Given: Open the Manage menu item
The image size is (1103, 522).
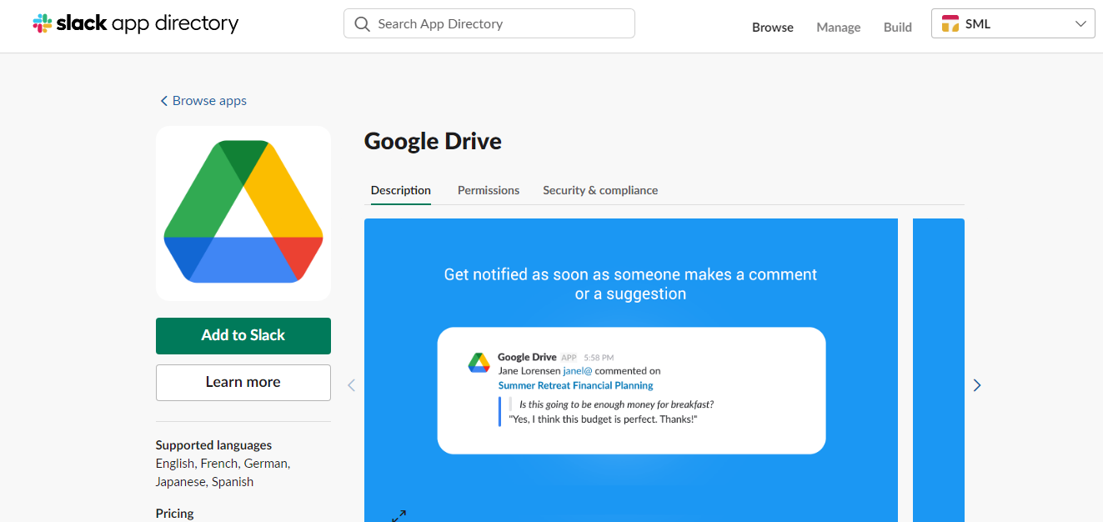Looking at the screenshot, I should pos(838,27).
